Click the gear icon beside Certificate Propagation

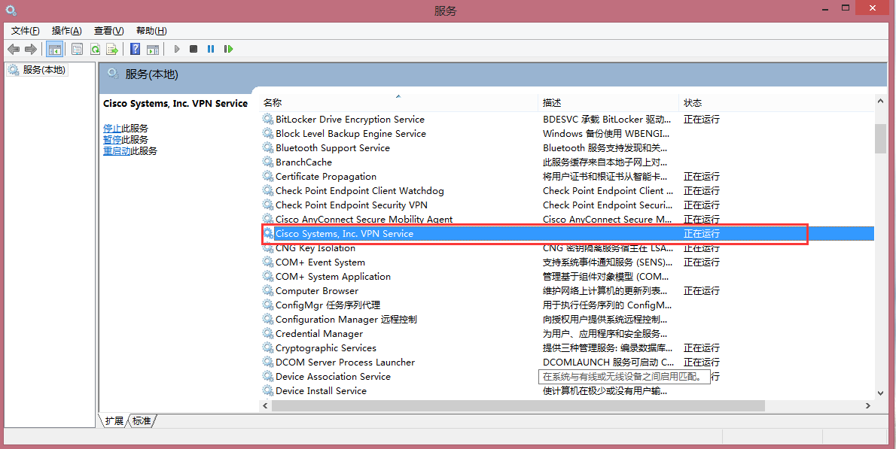click(267, 176)
